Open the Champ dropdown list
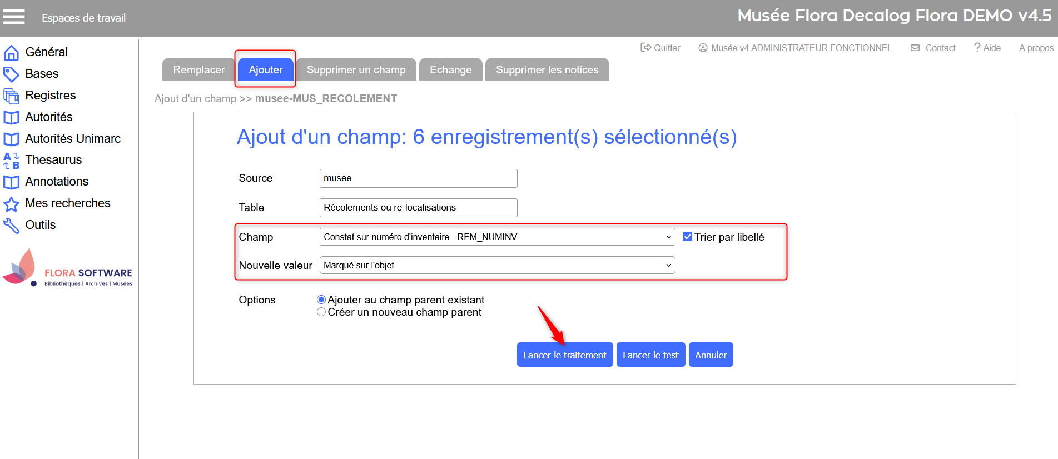 (497, 237)
